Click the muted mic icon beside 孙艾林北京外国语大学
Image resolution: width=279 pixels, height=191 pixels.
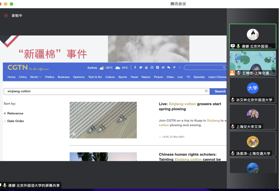(233, 100)
